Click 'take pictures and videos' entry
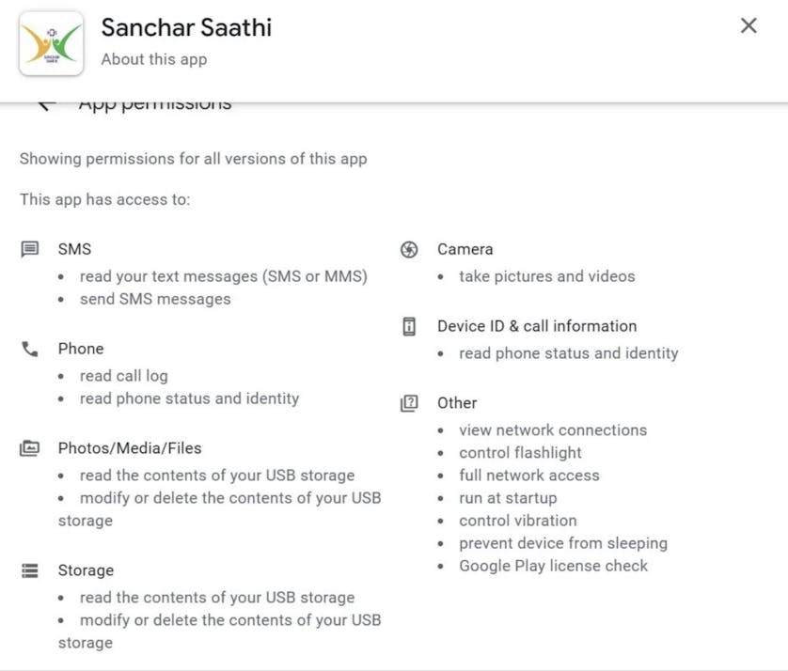Viewport: 788px width, 671px height. [546, 276]
